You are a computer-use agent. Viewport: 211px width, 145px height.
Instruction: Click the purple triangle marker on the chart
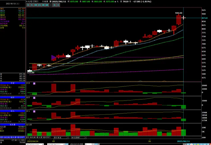click(53, 58)
